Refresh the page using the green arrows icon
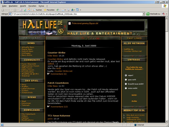Screen dimensions: 169x127 [x=25, y=10]
